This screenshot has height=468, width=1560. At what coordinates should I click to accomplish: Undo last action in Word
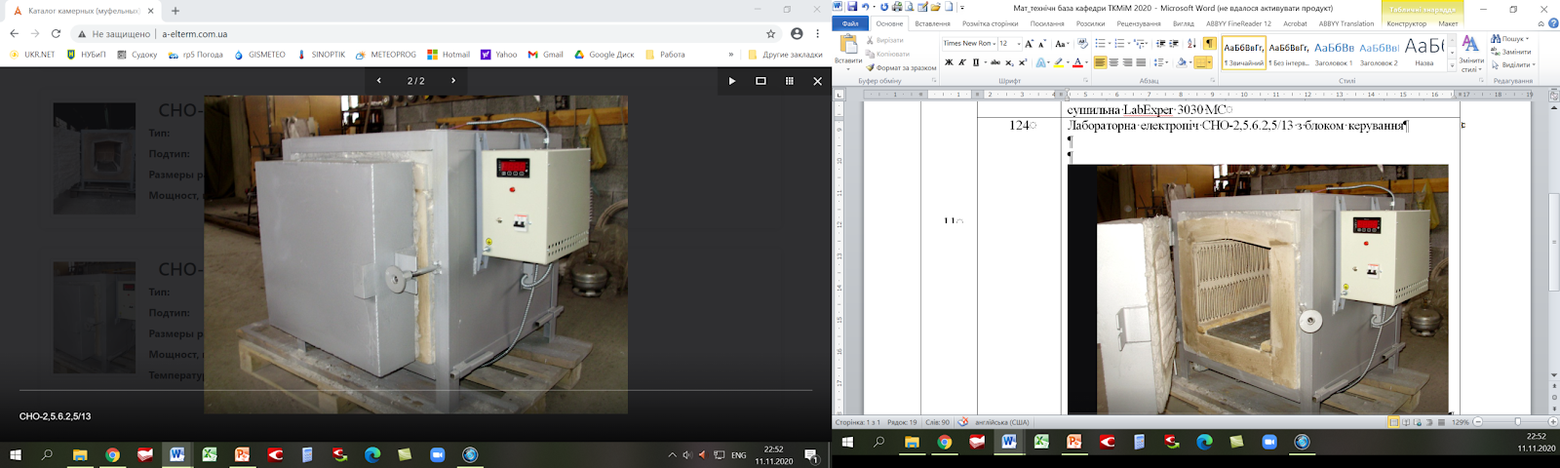(865, 7)
